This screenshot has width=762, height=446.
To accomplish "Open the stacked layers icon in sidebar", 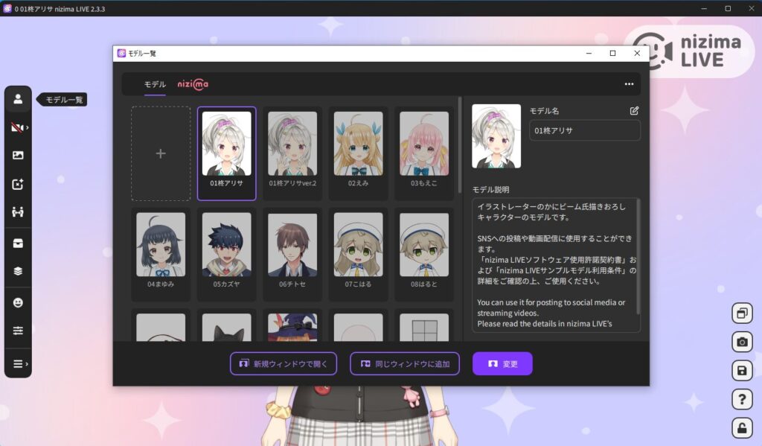I will (18, 271).
